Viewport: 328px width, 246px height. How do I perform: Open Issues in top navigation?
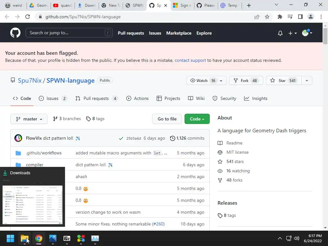(155, 33)
